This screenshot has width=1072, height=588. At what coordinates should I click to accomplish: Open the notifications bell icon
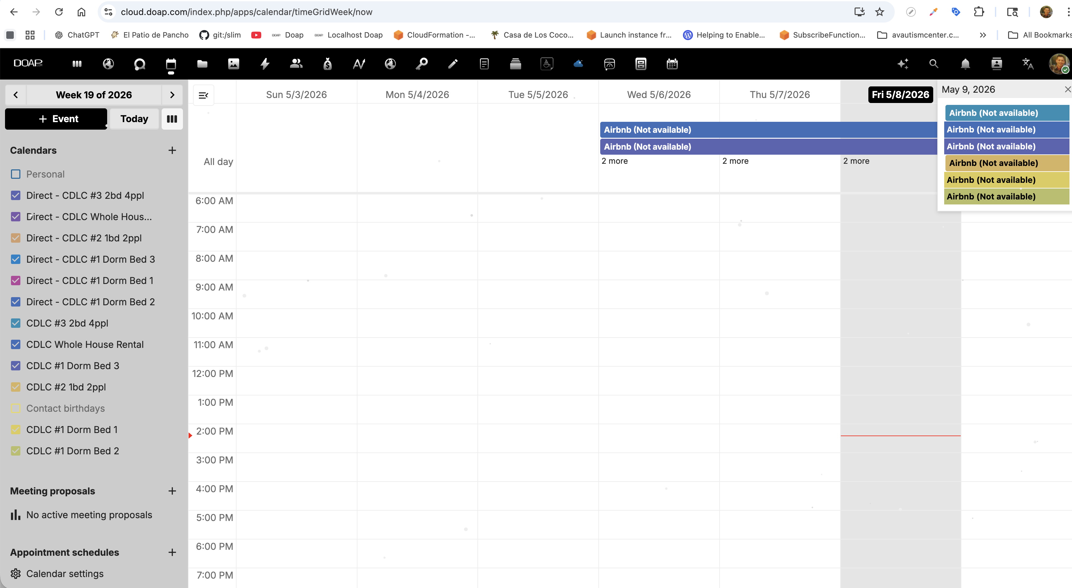pos(965,64)
